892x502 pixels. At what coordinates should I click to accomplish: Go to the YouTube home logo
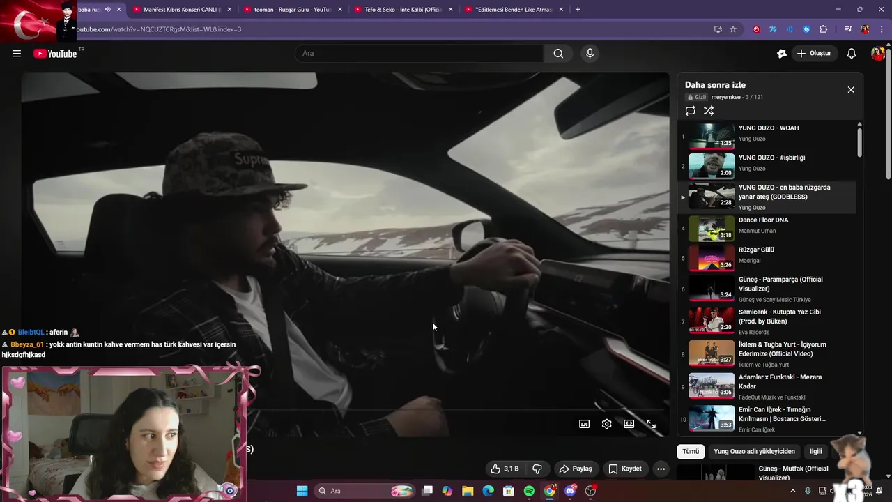pos(55,54)
